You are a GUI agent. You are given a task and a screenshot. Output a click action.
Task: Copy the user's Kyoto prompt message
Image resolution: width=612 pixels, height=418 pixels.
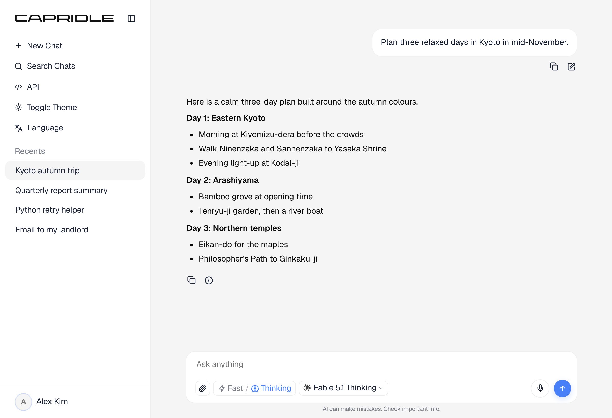pos(554,67)
